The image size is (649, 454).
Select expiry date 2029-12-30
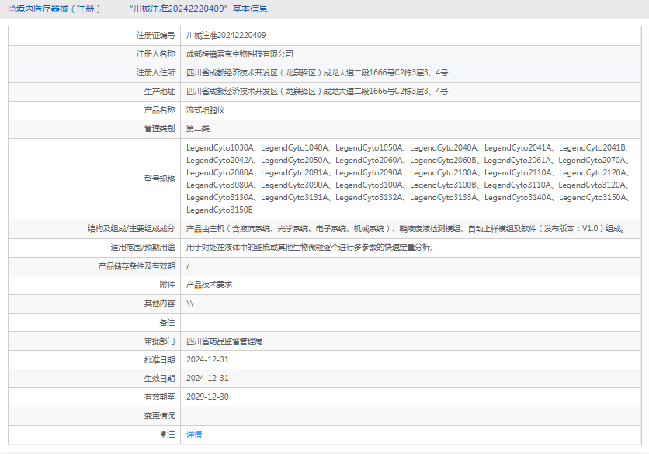pos(207,397)
